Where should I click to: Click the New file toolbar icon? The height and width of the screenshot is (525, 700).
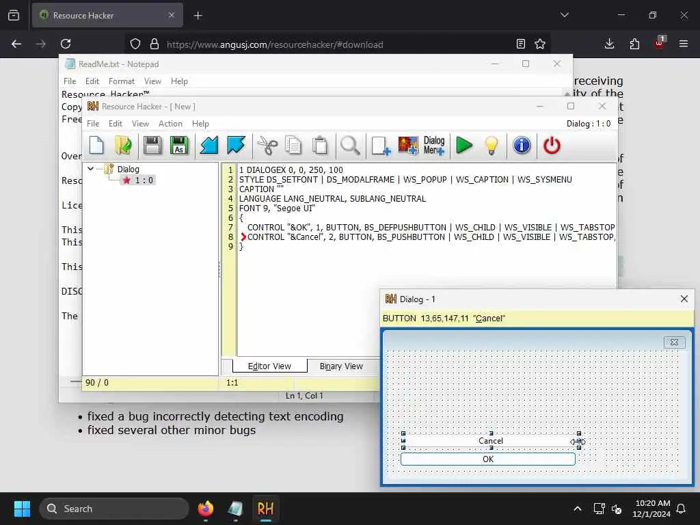[x=96, y=146]
